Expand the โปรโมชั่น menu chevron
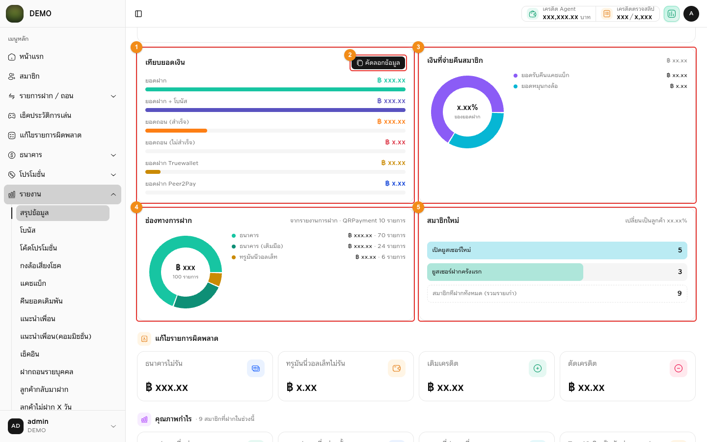This screenshot has height=442, width=707. [x=113, y=175]
